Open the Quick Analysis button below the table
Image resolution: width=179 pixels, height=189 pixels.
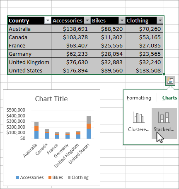pos(170,81)
